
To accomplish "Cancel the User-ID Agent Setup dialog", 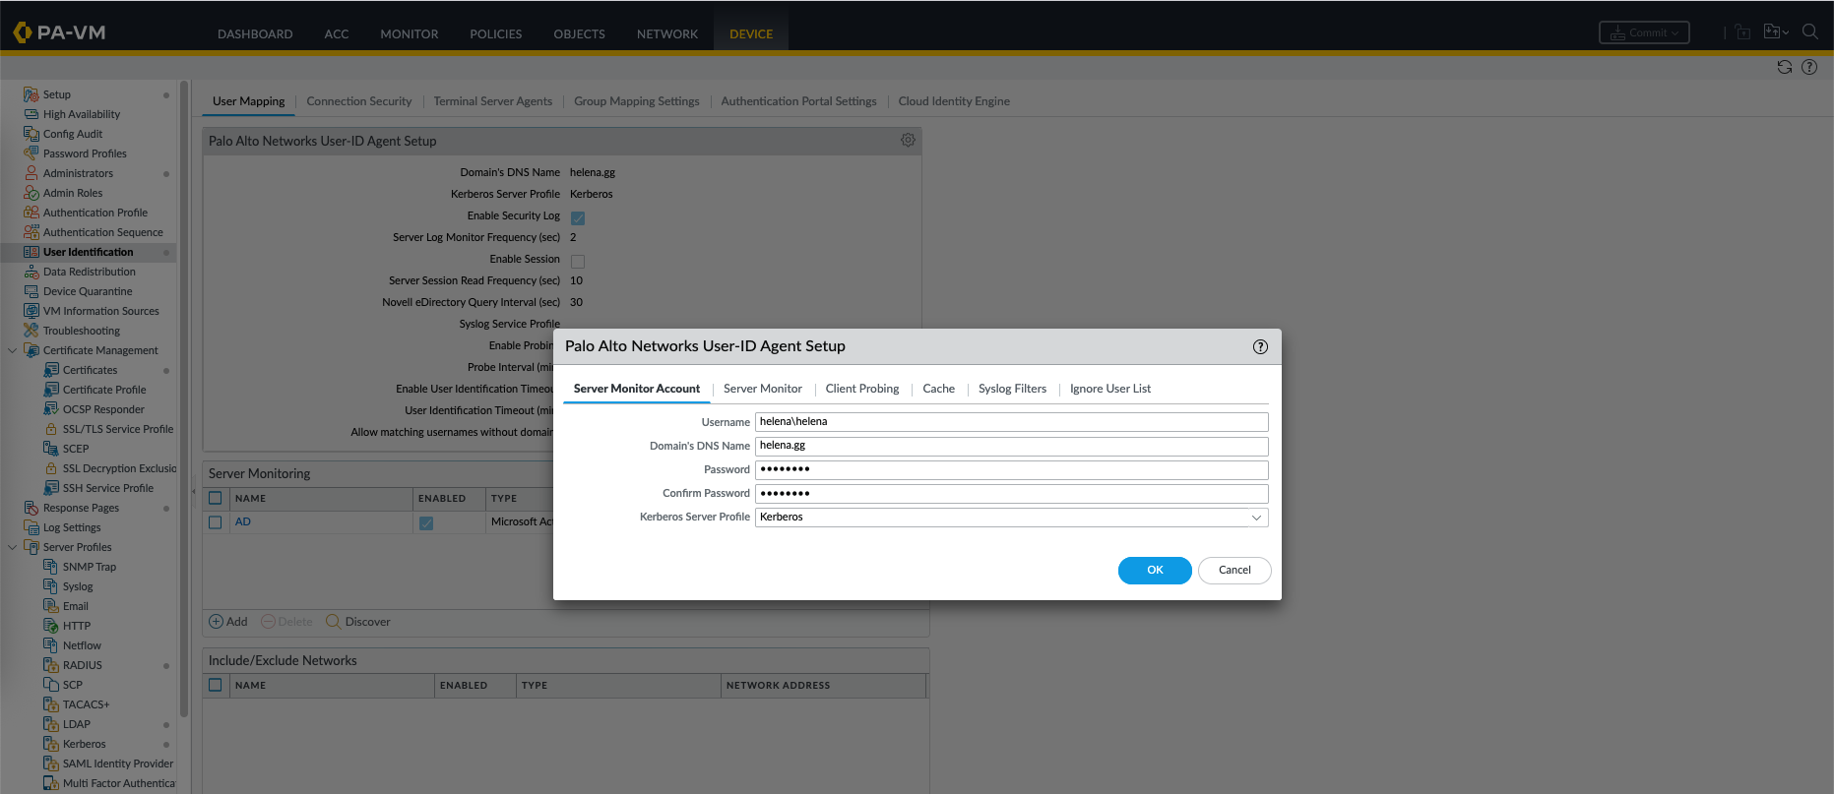I will pyautogui.click(x=1233, y=571).
